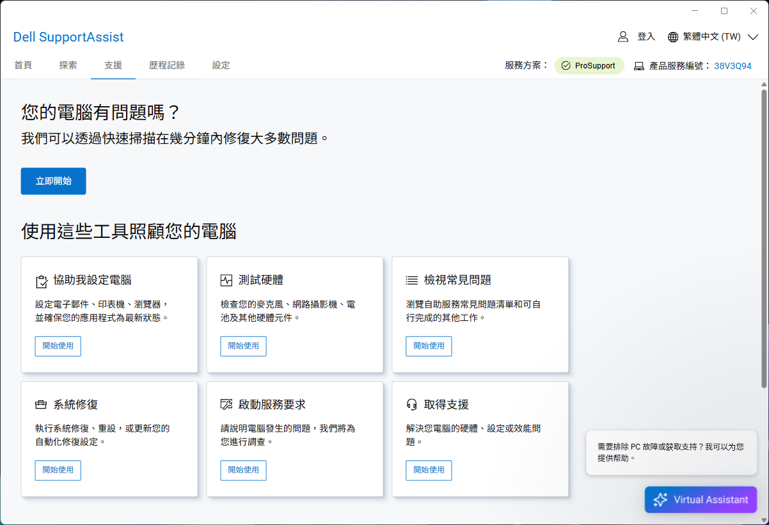The image size is (769, 525).
Task: Select the 支援 tab
Action: (x=113, y=65)
